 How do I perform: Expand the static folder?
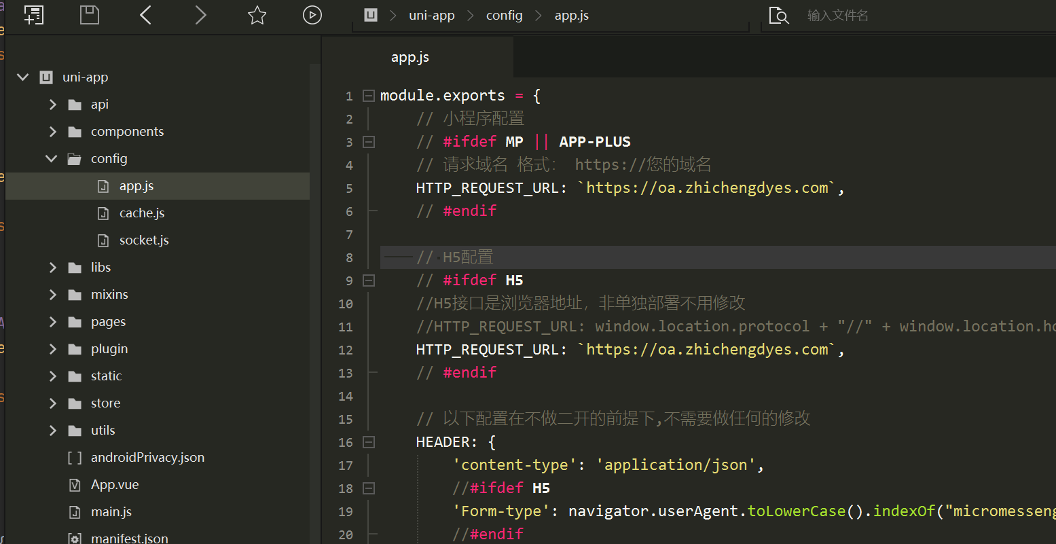click(52, 376)
